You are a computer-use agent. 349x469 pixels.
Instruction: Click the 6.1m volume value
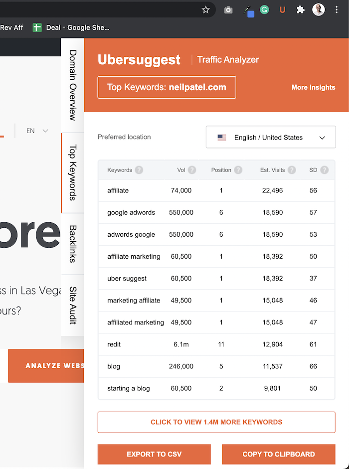181,344
